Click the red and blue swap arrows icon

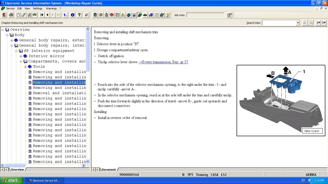tap(86, 15)
